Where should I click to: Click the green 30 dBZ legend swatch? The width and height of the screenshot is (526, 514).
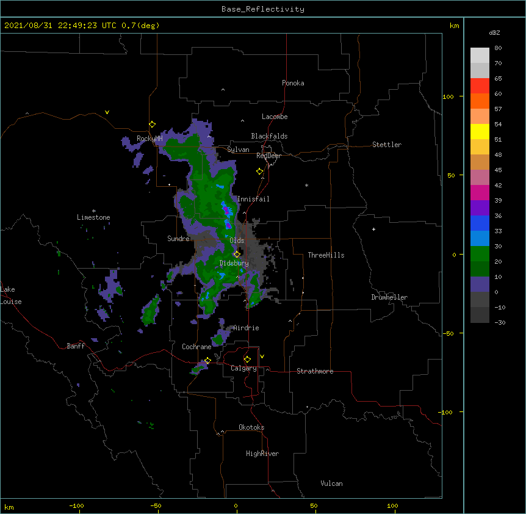click(480, 254)
